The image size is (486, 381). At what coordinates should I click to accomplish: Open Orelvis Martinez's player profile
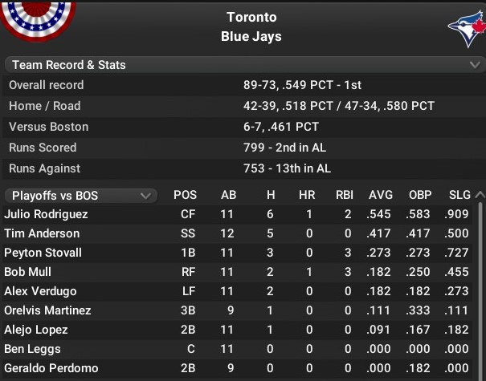click(x=47, y=310)
